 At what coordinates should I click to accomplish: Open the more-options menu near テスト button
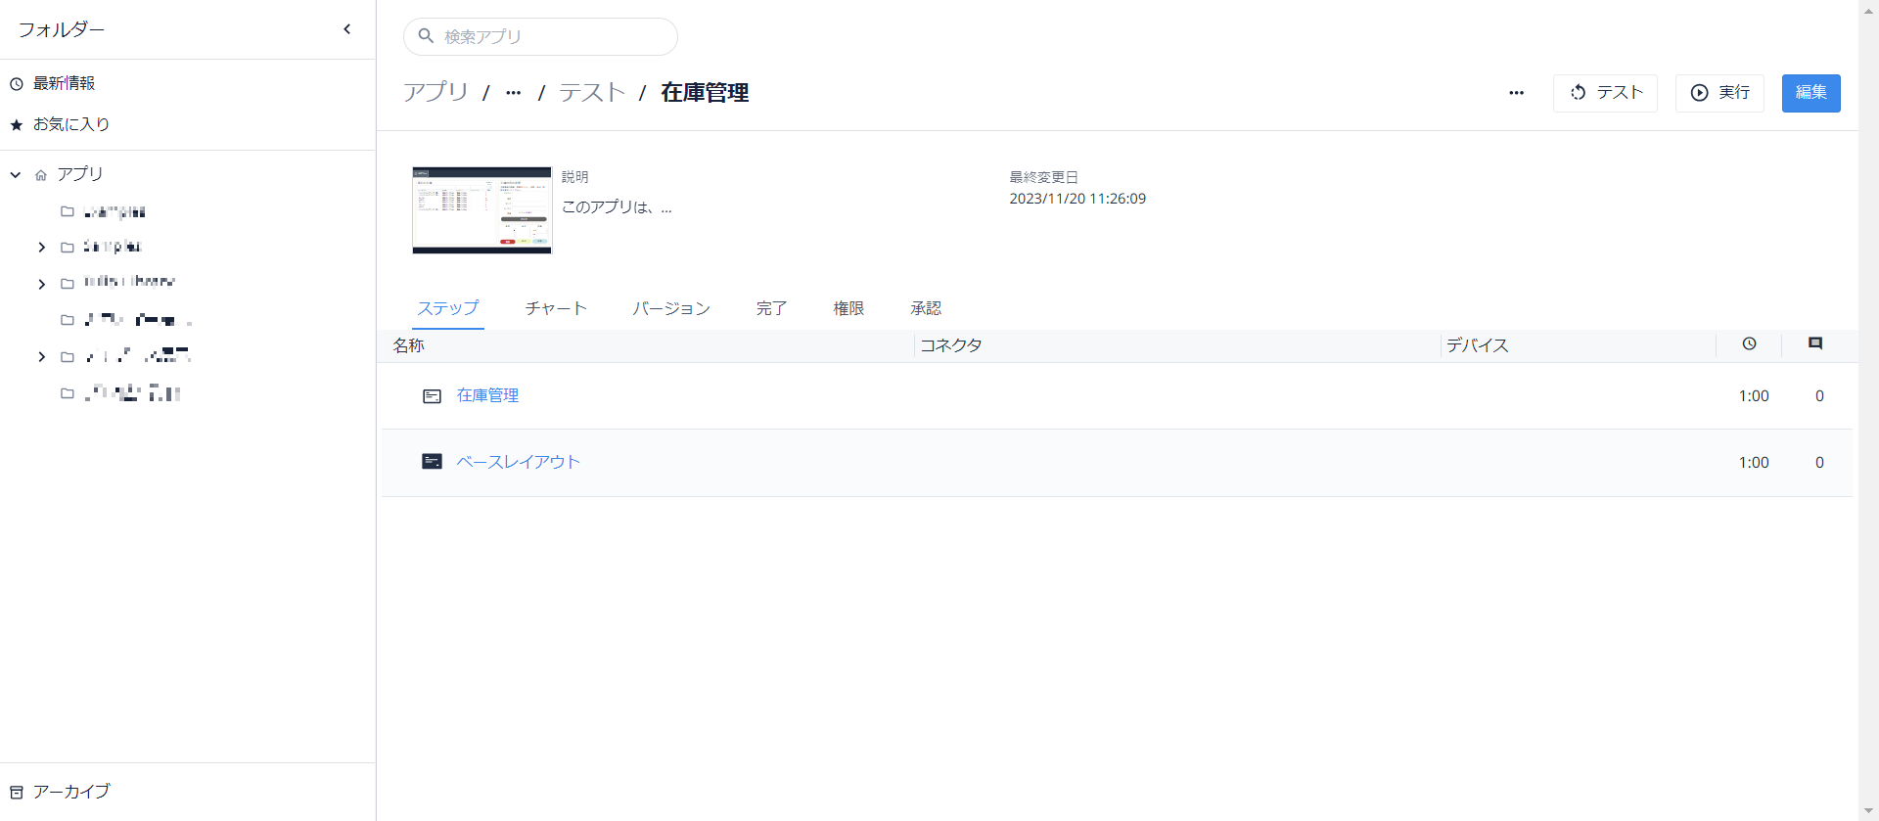coord(1516,93)
